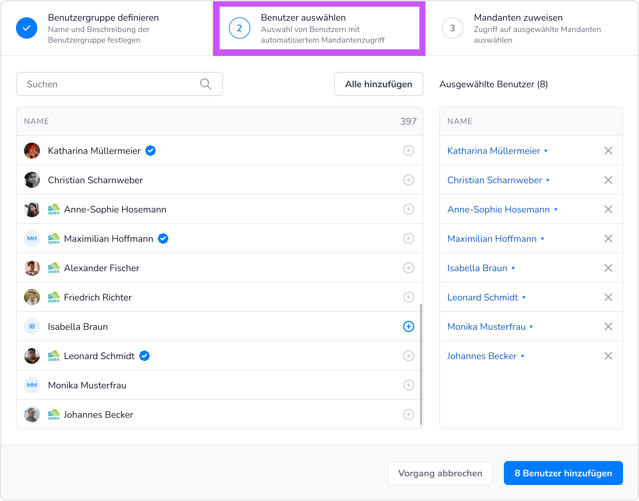Click the 'Vorgang abbrechen' button
The height and width of the screenshot is (501, 639).
coord(440,473)
